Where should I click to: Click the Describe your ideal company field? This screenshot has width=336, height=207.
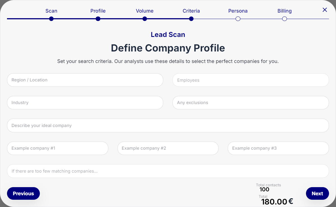pyautogui.click(x=168, y=126)
